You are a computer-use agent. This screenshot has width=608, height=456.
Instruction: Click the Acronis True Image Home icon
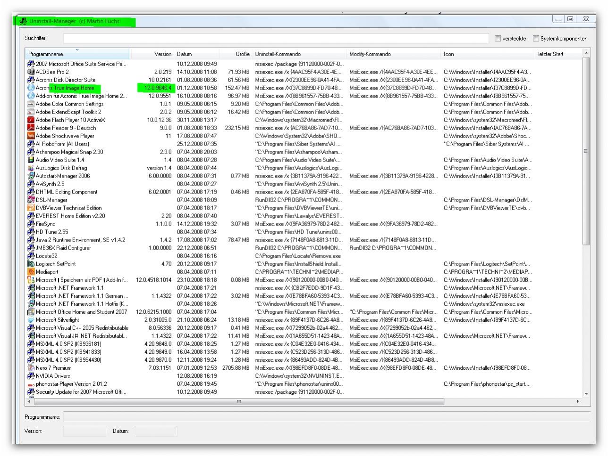[x=31, y=88]
